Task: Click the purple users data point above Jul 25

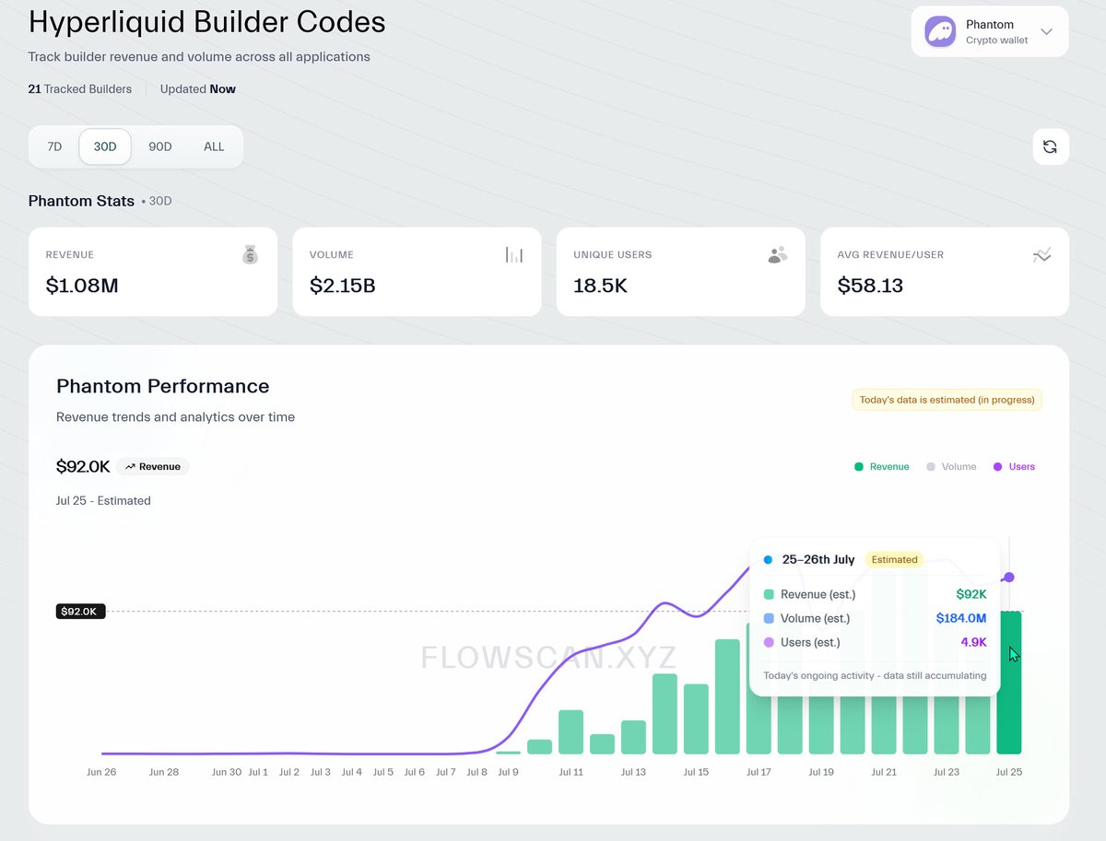Action: 1009,578
